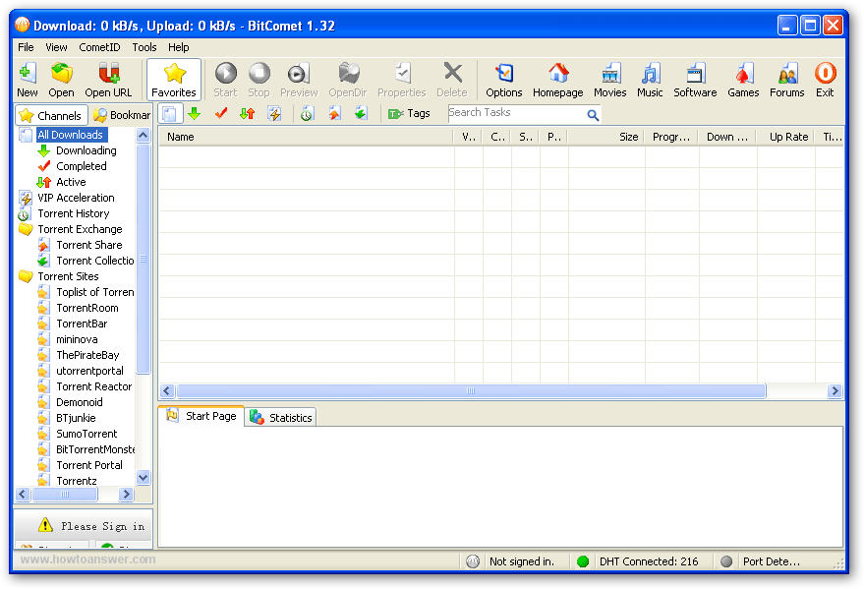The image size is (864, 589).
Task: Open the TorrentRoom site entry
Action: (x=87, y=308)
